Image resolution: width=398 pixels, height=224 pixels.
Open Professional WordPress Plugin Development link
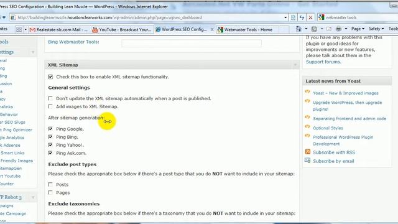(343, 141)
